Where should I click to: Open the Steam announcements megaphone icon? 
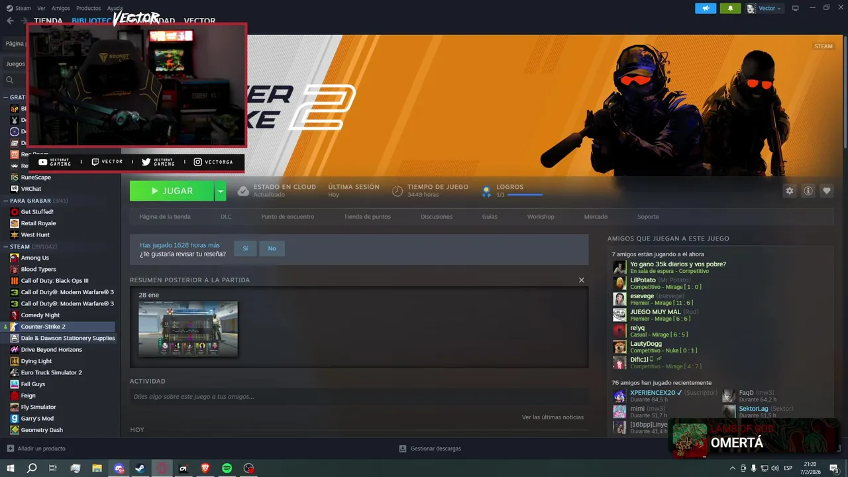pyautogui.click(x=706, y=8)
